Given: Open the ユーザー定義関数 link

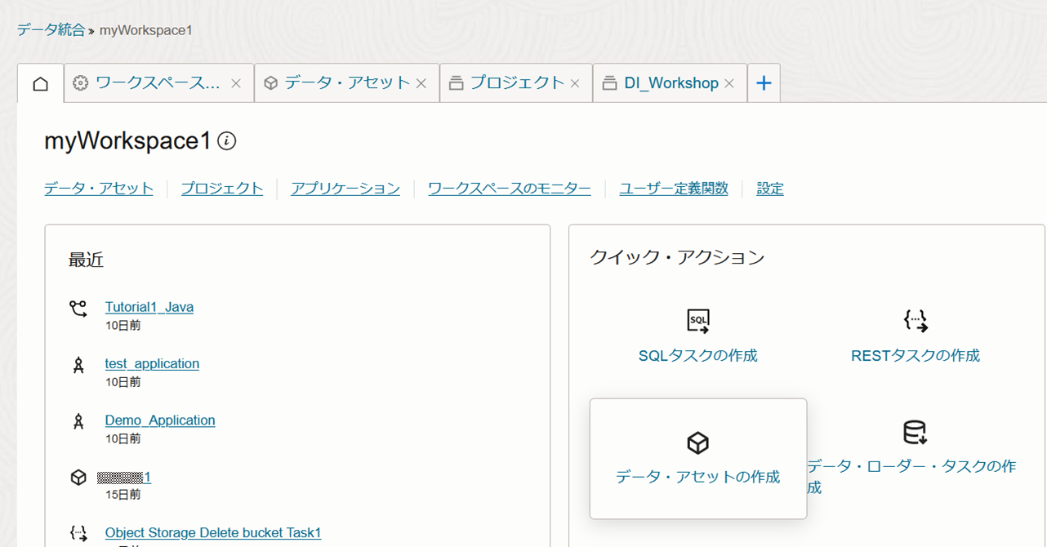Looking at the screenshot, I should pos(674,189).
